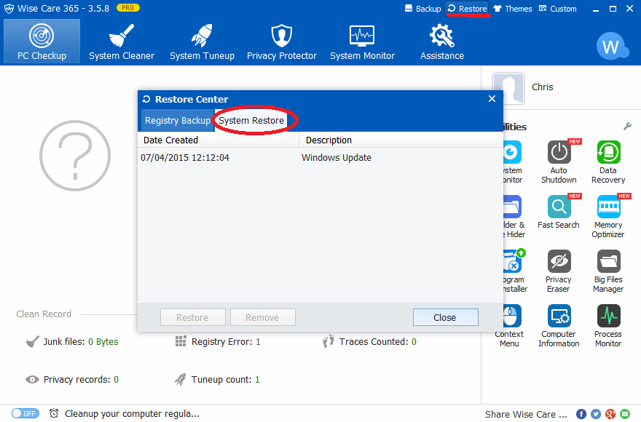Click Registry Error: 1 record
The image size is (641, 422).
pos(218,341)
